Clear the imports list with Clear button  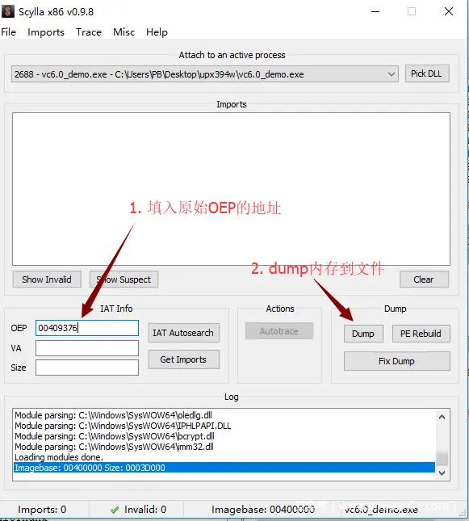[424, 279]
